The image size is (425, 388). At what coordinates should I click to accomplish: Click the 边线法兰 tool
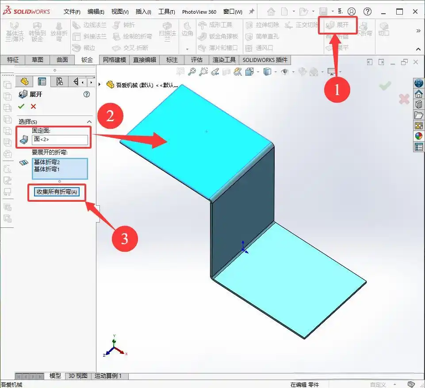[x=89, y=25]
